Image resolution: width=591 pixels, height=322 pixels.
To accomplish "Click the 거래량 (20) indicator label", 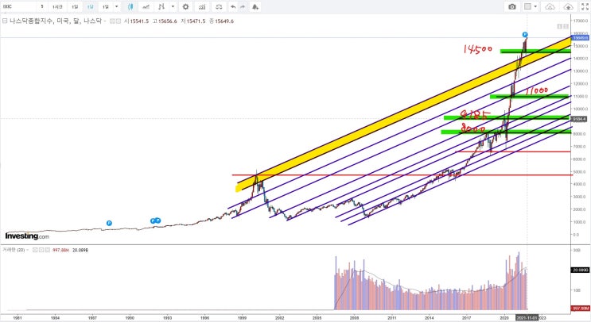I will pyautogui.click(x=14, y=250).
